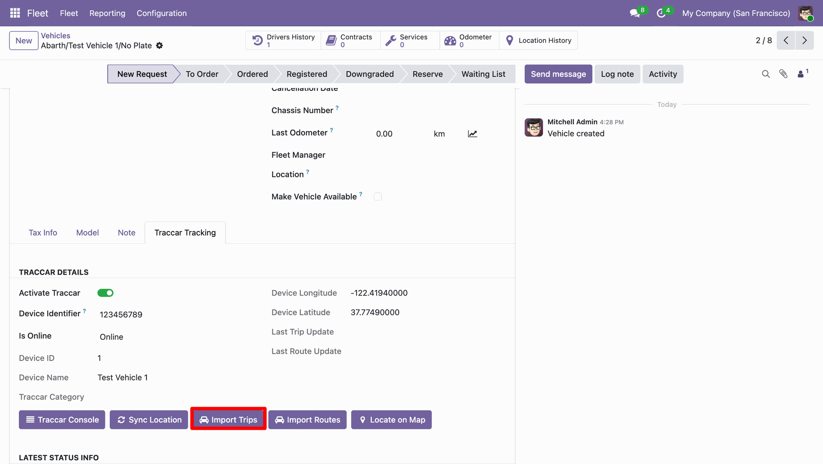The height and width of the screenshot is (464, 823).
Task: Click the Import Trips button
Action: click(x=228, y=420)
